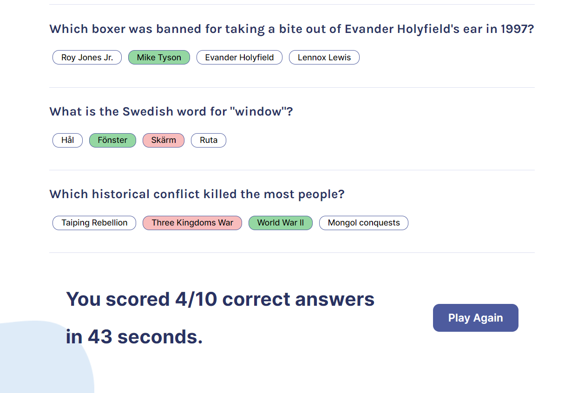The height and width of the screenshot is (393, 584).
Task: Click the score result summary text
Action: point(220,299)
